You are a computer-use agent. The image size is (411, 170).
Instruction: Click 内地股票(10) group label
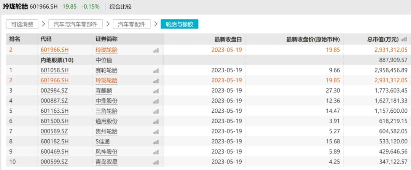(x=57, y=60)
